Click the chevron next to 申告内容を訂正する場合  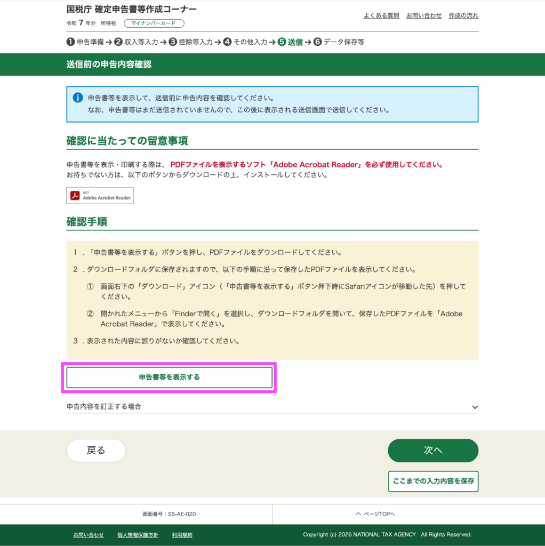tap(475, 407)
